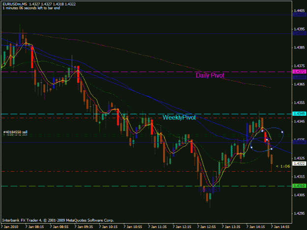Viewport: 307px width, 230px height.
Task: Click the '7 Jan 14:55' time axis label
Action: (x=280, y=227)
